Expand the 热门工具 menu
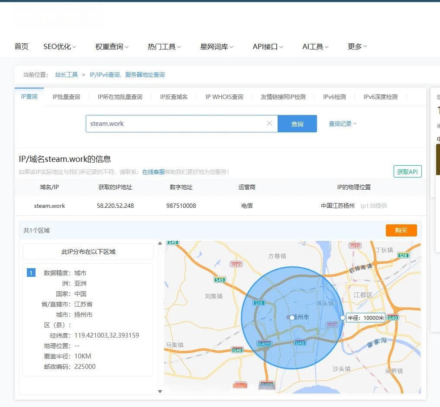440x407 pixels. pyautogui.click(x=164, y=46)
